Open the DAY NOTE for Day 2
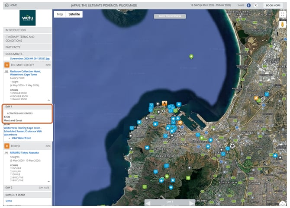 coord(44,188)
